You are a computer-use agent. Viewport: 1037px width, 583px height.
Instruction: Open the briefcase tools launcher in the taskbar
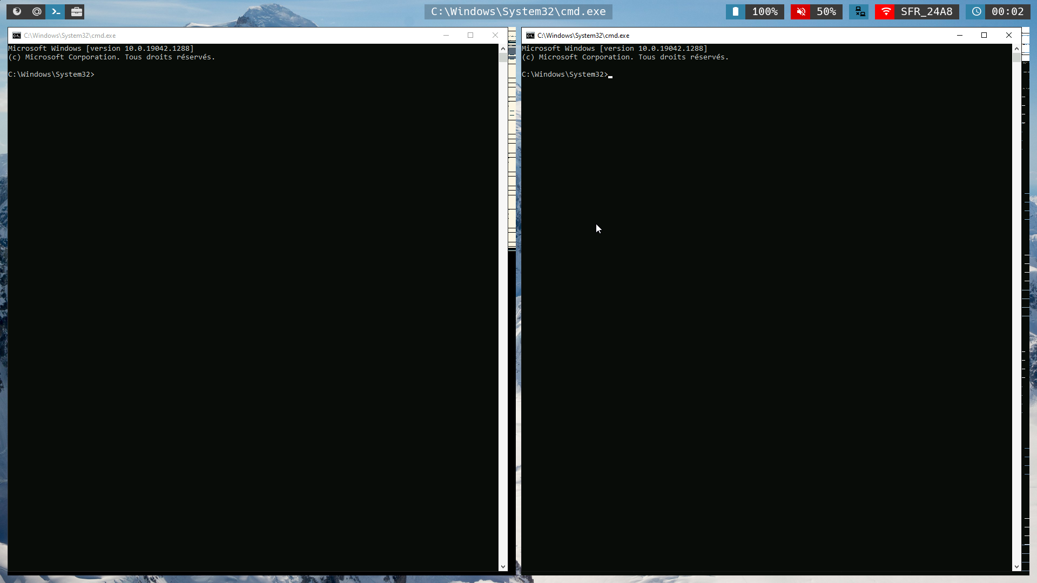coord(76,11)
